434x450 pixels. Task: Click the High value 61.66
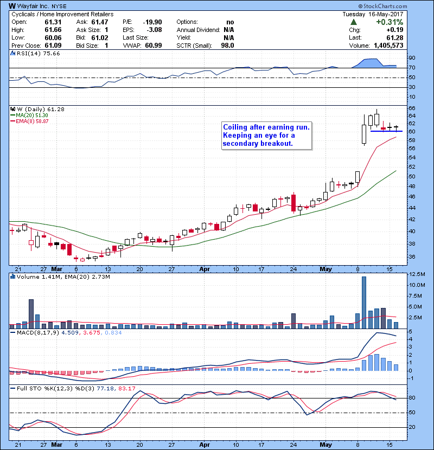tap(53, 30)
